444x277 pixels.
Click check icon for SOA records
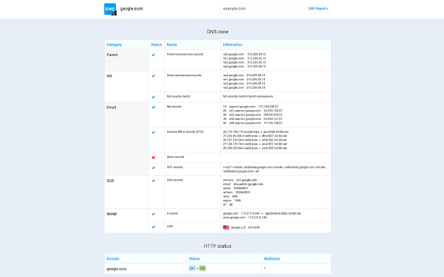(153, 181)
